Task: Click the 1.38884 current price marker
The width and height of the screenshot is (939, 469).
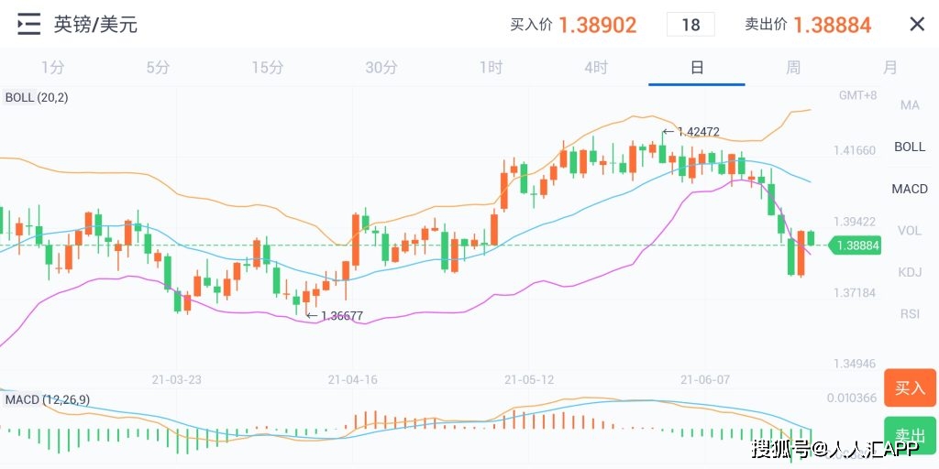Action: (855, 245)
